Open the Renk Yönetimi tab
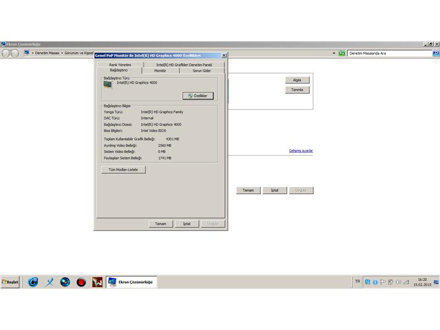Viewport: 440px width, 330px height. coord(120,64)
